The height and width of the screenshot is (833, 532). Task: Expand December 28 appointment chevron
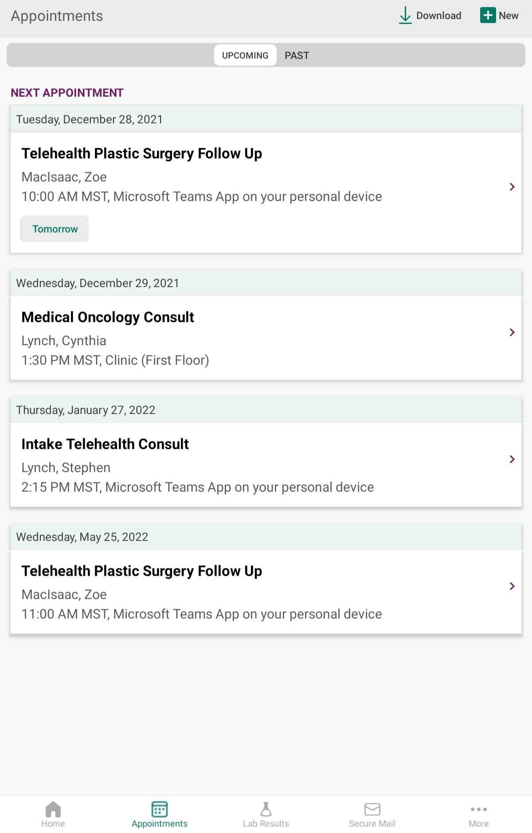[512, 187]
